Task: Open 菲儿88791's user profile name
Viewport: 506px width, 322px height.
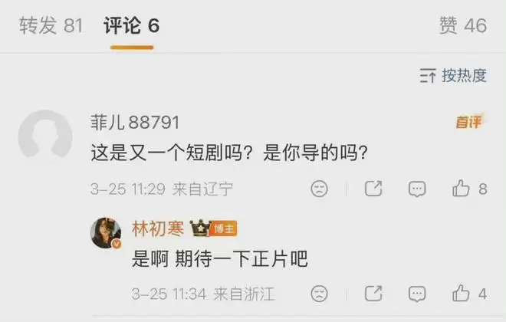Action: tap(135, 122)
